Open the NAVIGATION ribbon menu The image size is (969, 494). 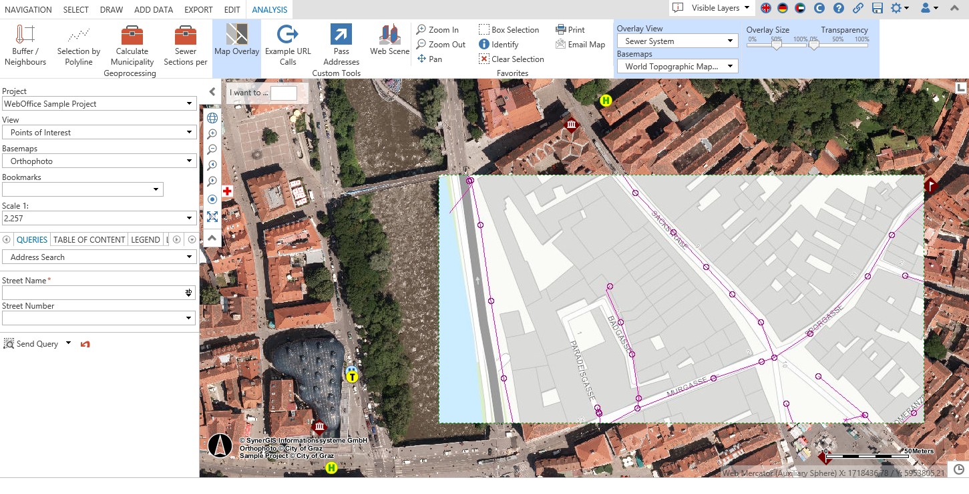(28, 9)
